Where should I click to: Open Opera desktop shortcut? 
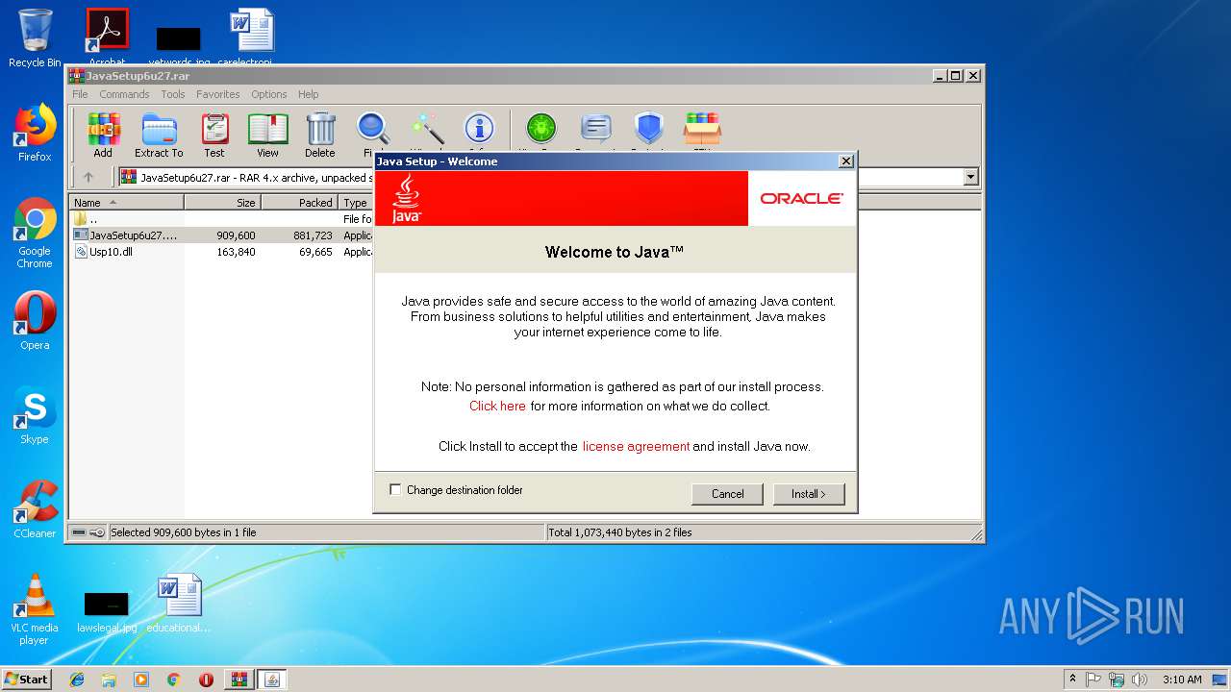coord(35,321)
